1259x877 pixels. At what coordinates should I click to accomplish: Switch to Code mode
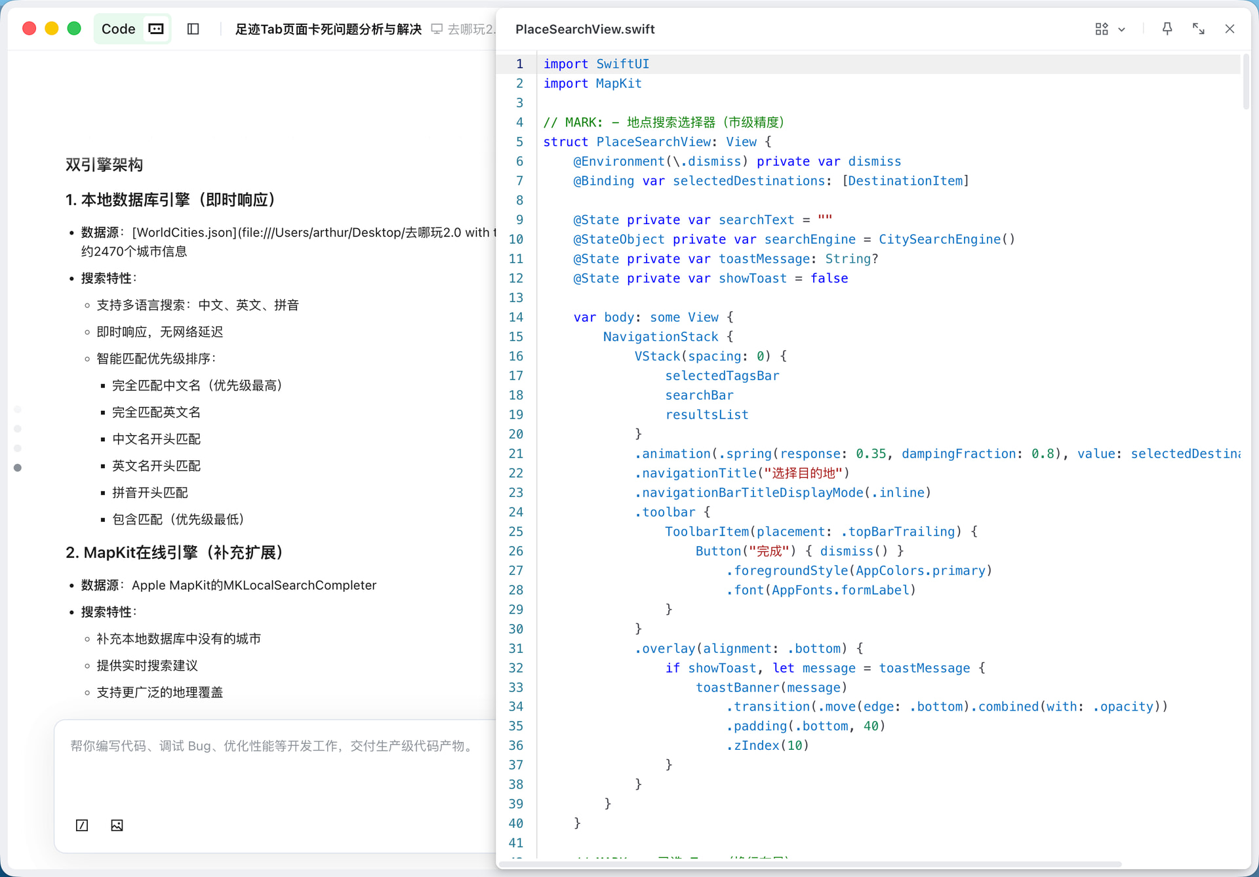(118, 29)
